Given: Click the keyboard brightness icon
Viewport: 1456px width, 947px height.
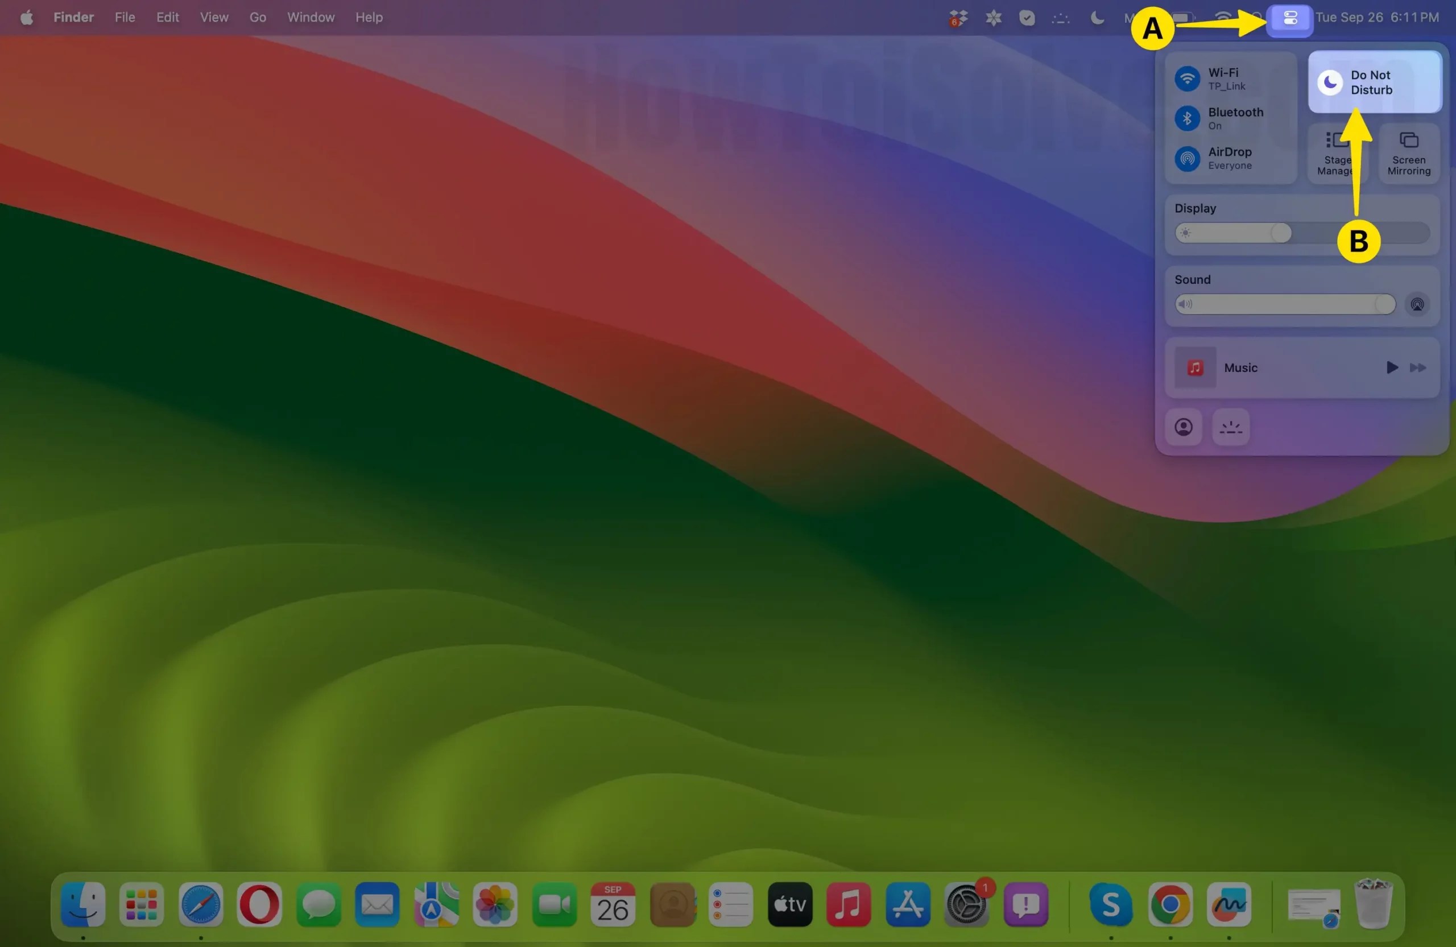Looking at the screenshot, I should (x=1230, y=427).
